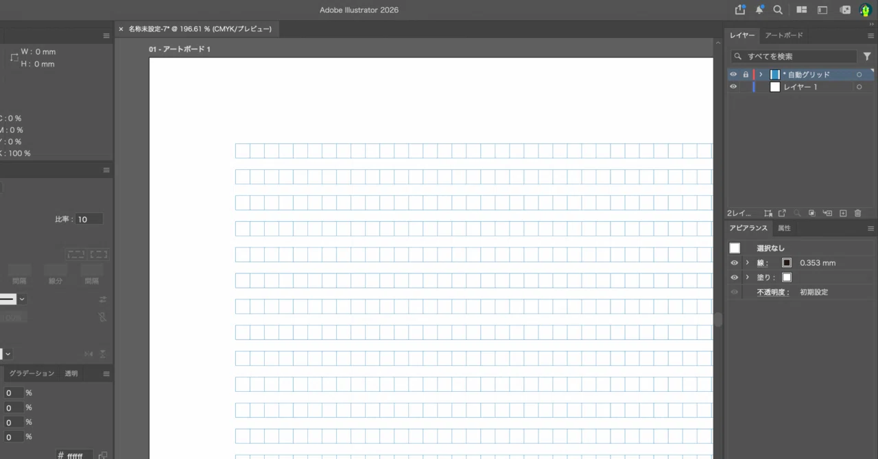Image resolution: width=878 pixels, height=459 pixels.
Task: Click the Share document icon
Action: (x=740, y=10)
